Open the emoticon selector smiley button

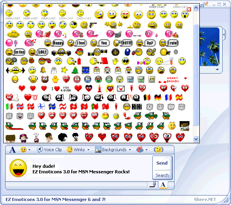pyautogui.click(x=23, y=150)
